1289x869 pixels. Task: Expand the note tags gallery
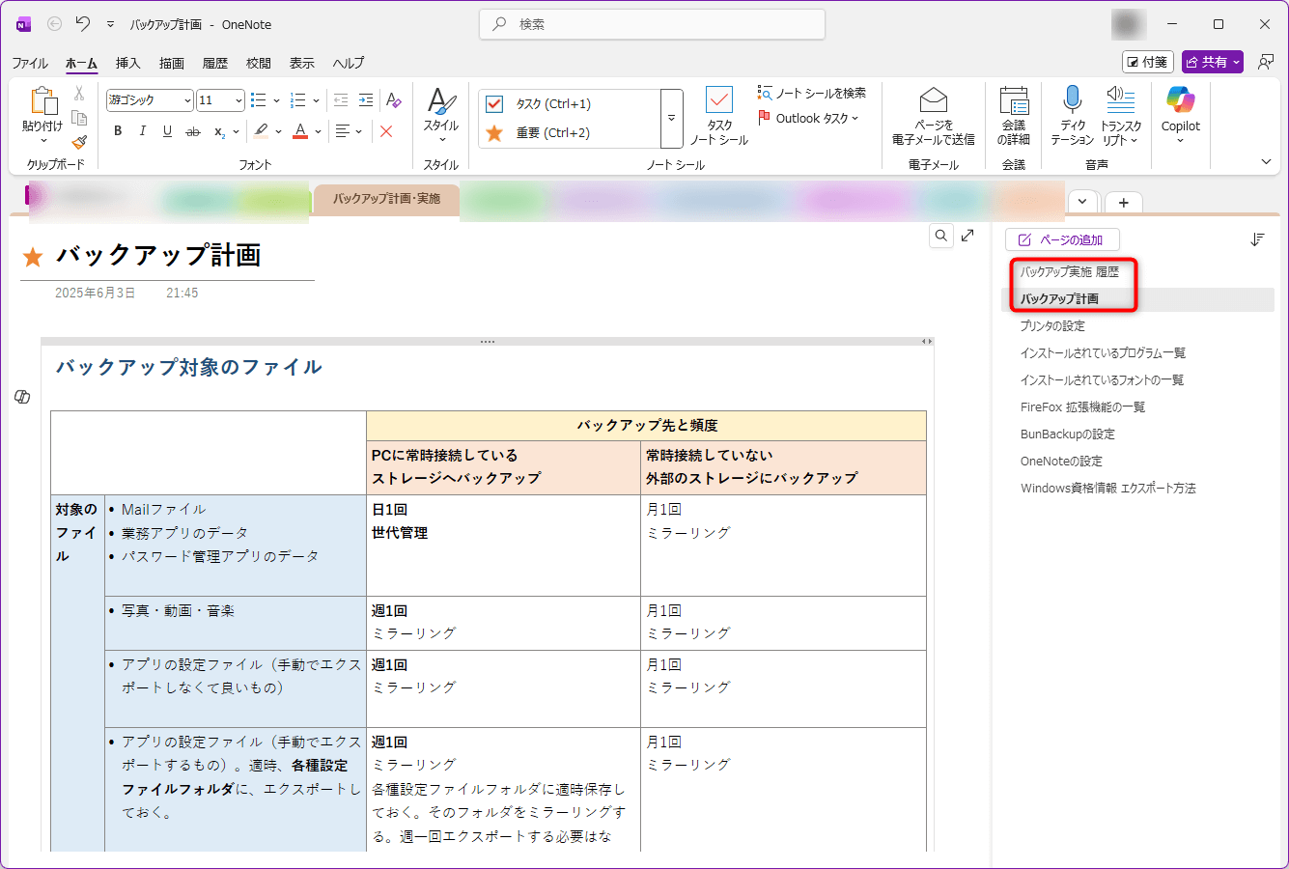[x=672, y=119]
